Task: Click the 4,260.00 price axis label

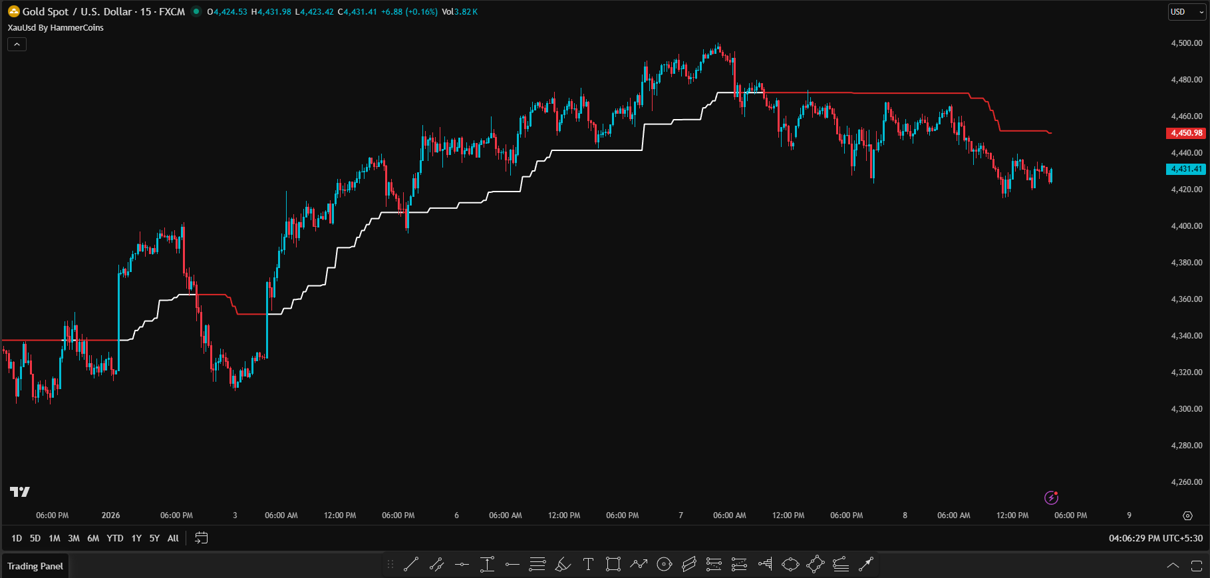Action: [x=1187, y=482]
